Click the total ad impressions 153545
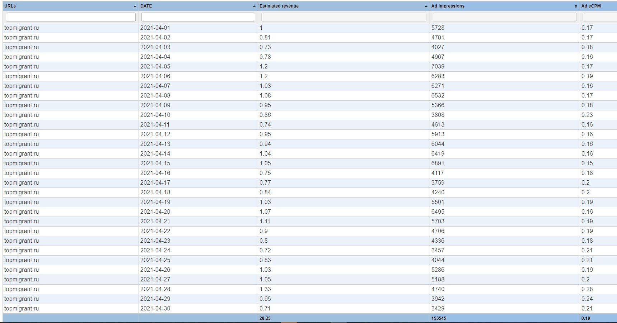The image size is (617, 323). 439,318
